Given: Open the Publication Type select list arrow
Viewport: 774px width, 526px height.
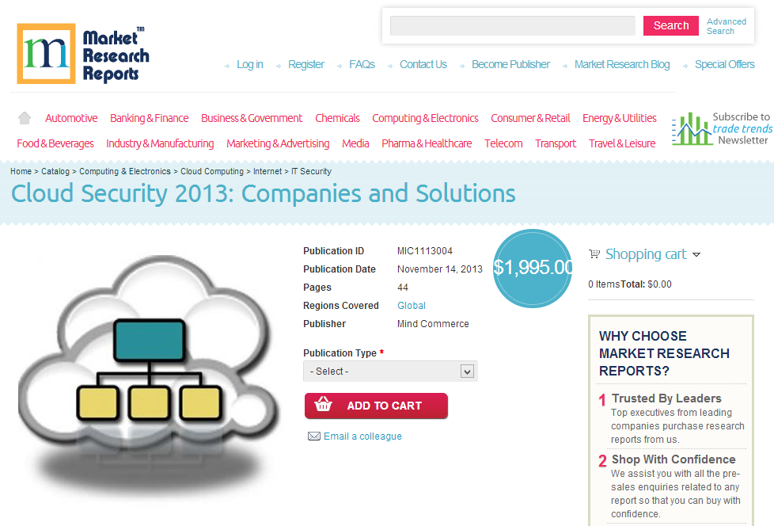Looking at the screenshot, I should tap(467, 371).
